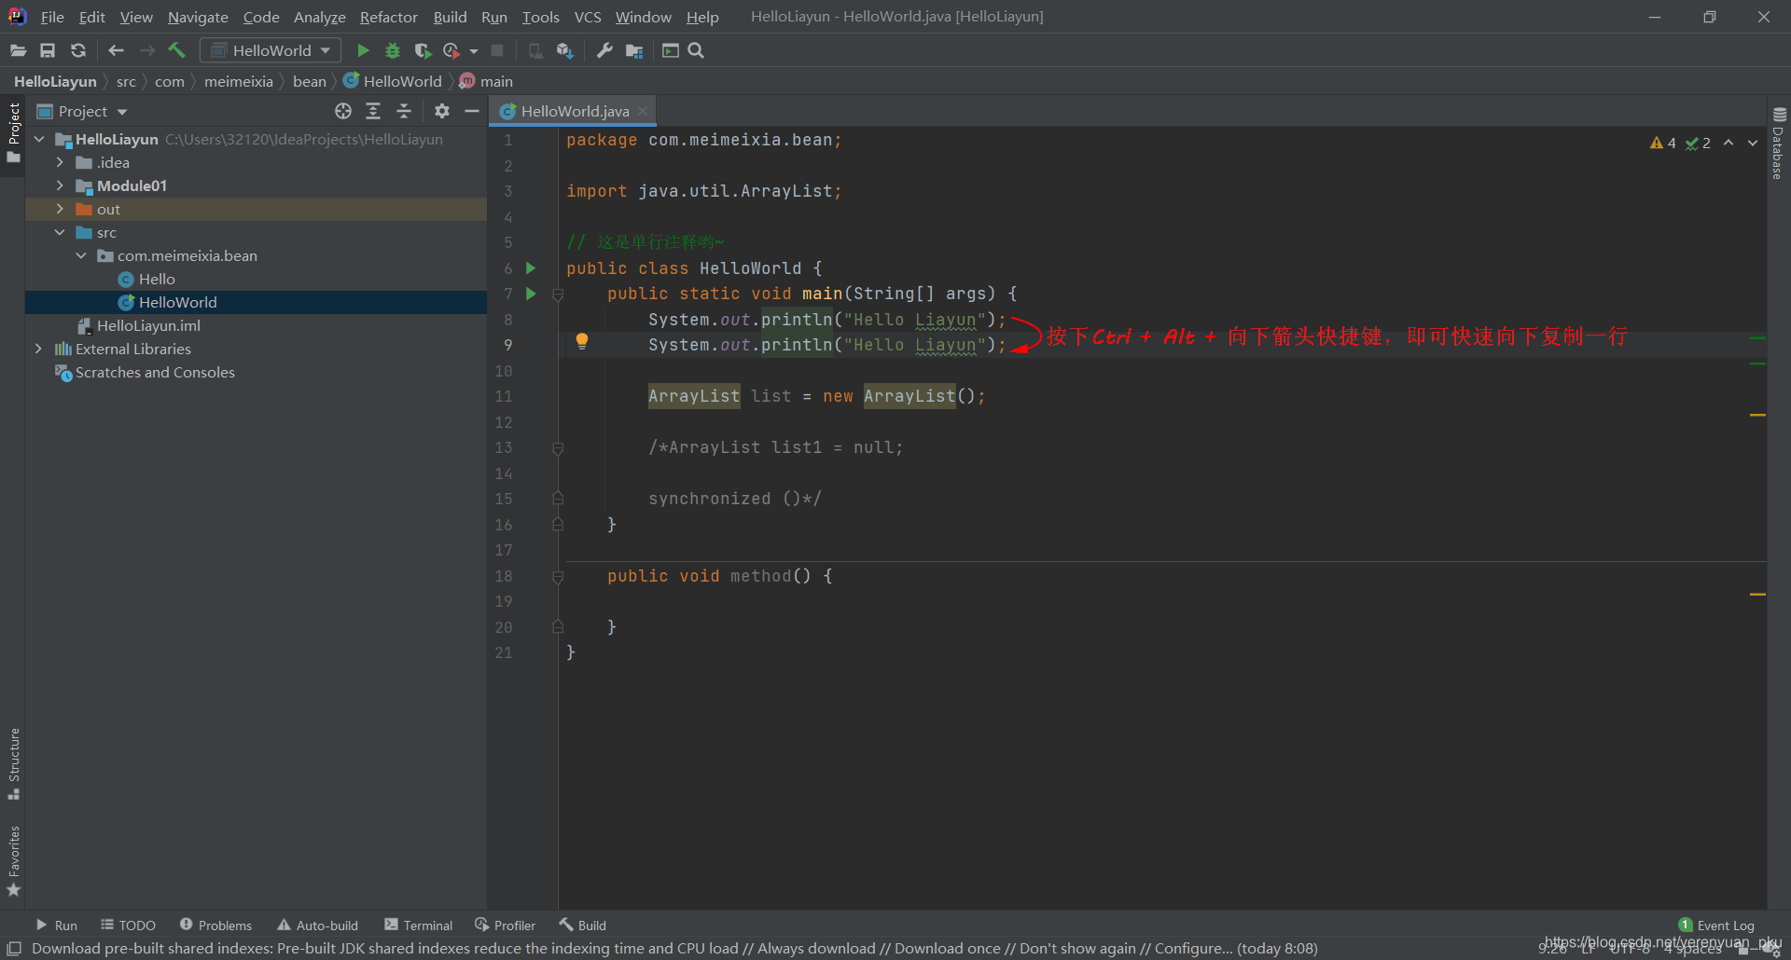The image size is (1791, 960).
Task: Open the HelloWorld run configuration dropdown
Action: (x=271, y=50)
